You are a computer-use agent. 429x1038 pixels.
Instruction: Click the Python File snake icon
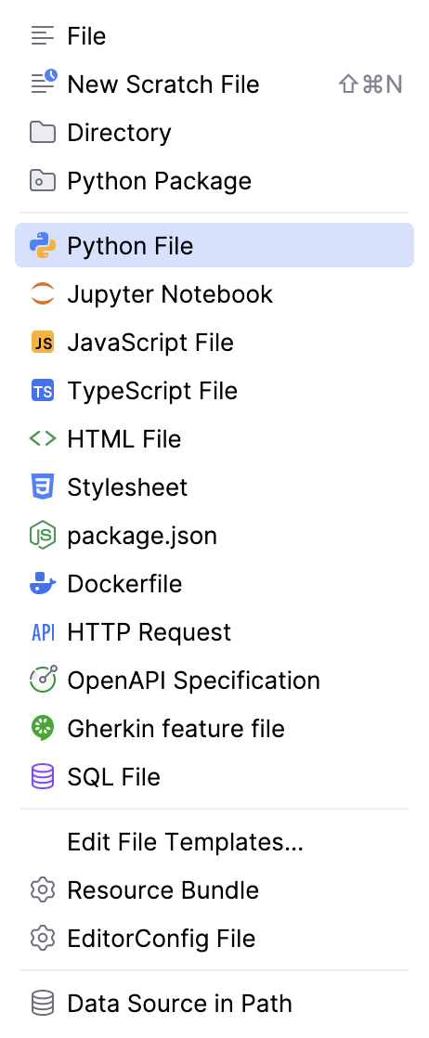[x=43, y=246]
